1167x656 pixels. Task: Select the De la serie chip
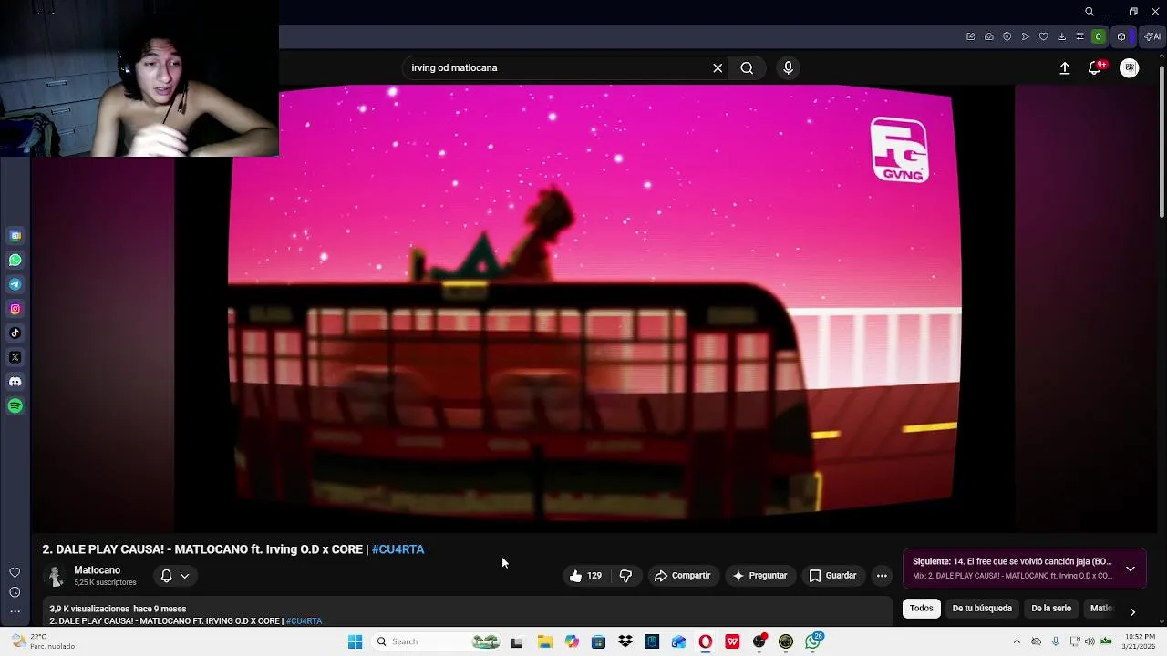1051,609
